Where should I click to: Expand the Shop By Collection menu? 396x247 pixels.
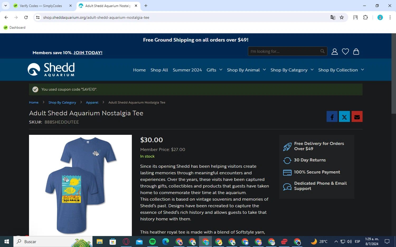[341, 70]
